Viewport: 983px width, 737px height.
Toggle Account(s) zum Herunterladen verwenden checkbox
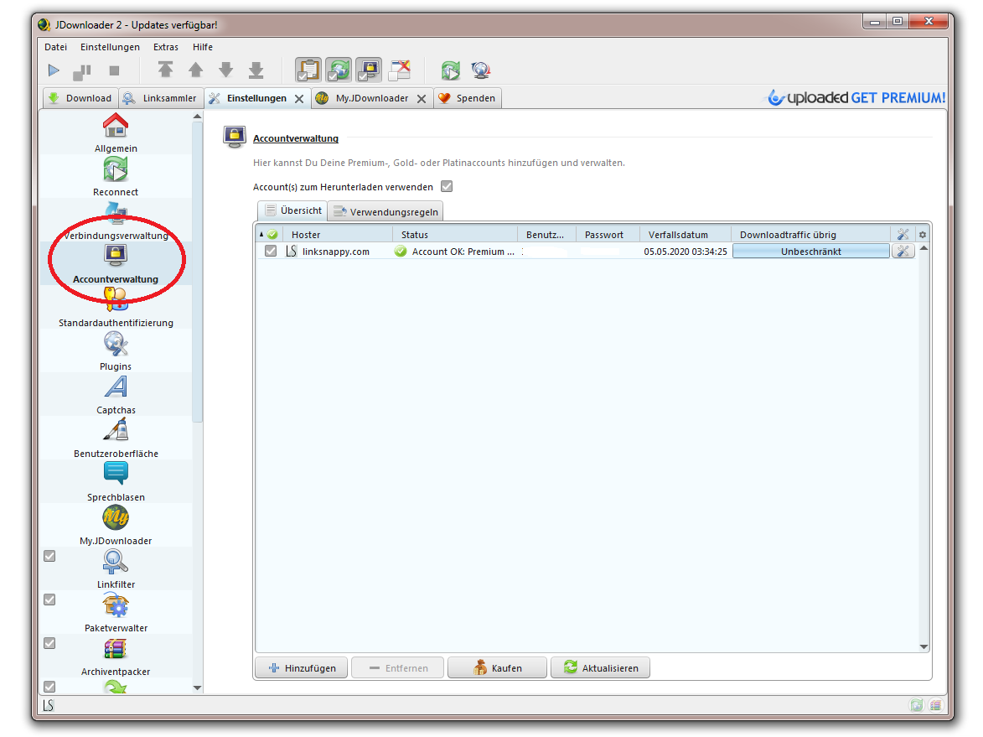[x=447, y=186]
